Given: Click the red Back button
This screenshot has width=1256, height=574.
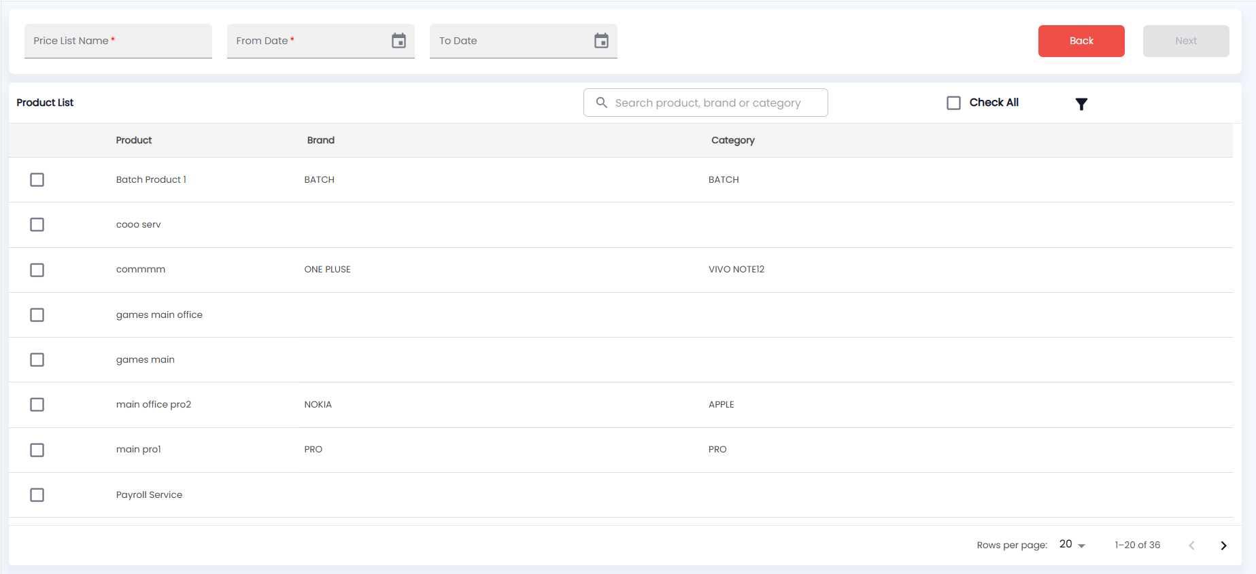Looking at the screenshot, I should click(1081, 41).
